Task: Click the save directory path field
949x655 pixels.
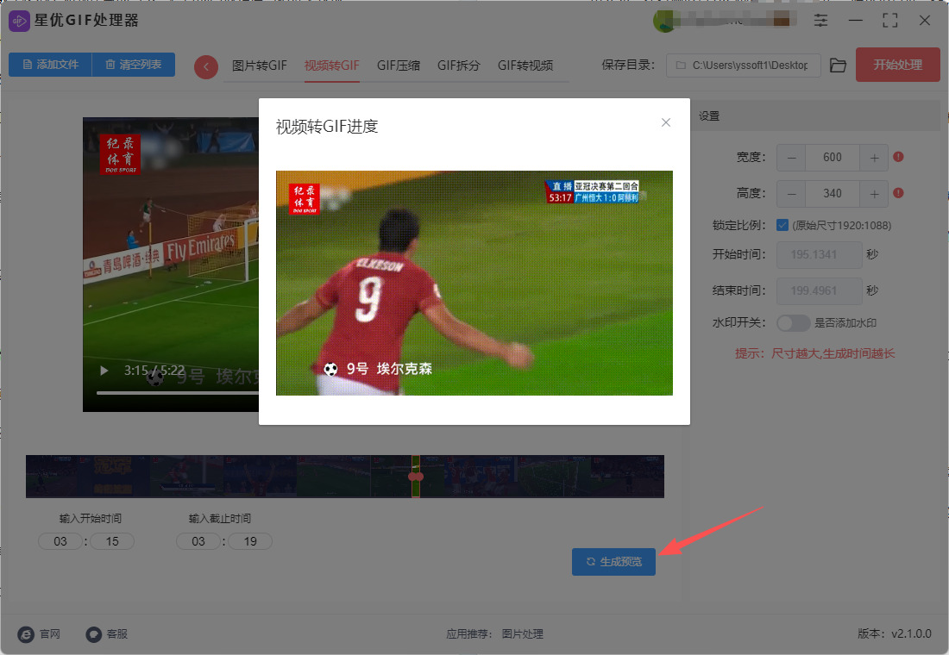Action: tap(743, 65)
